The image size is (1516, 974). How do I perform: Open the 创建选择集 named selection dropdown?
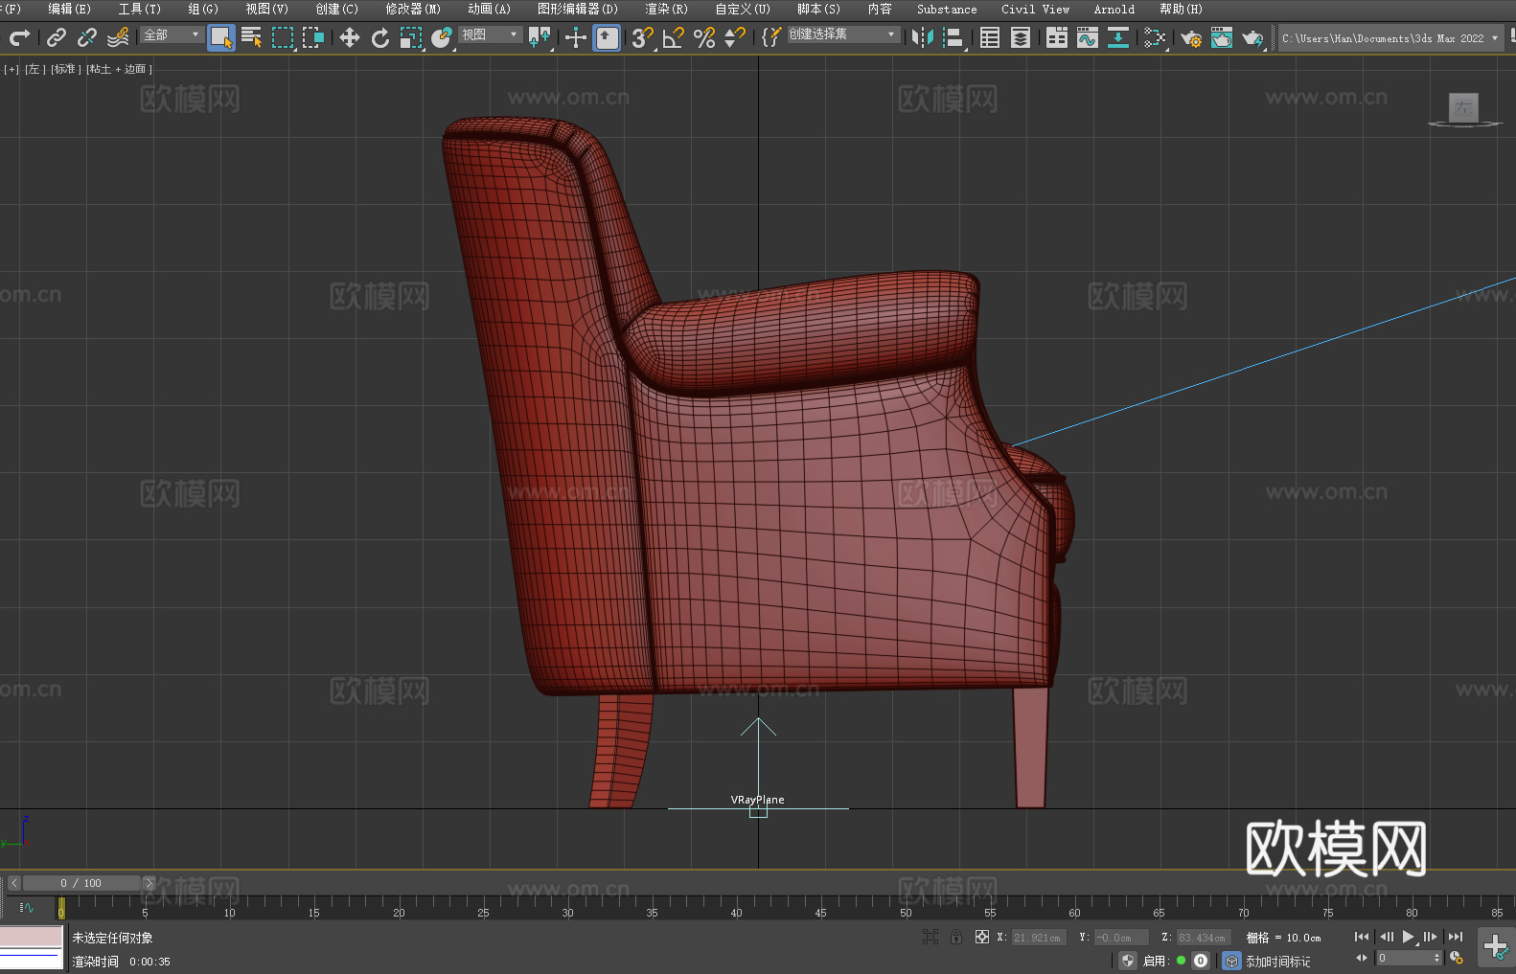coord(842,34)
